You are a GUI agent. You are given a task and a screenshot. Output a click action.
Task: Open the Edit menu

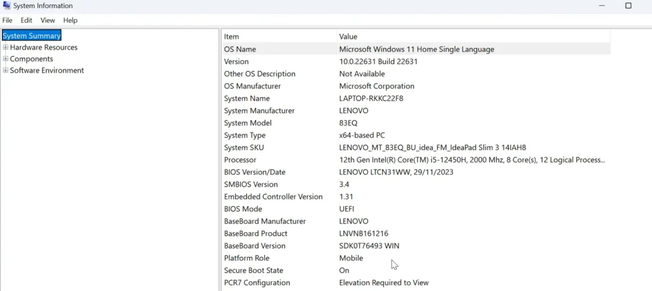pyautogui.click(x=26, y=20)
